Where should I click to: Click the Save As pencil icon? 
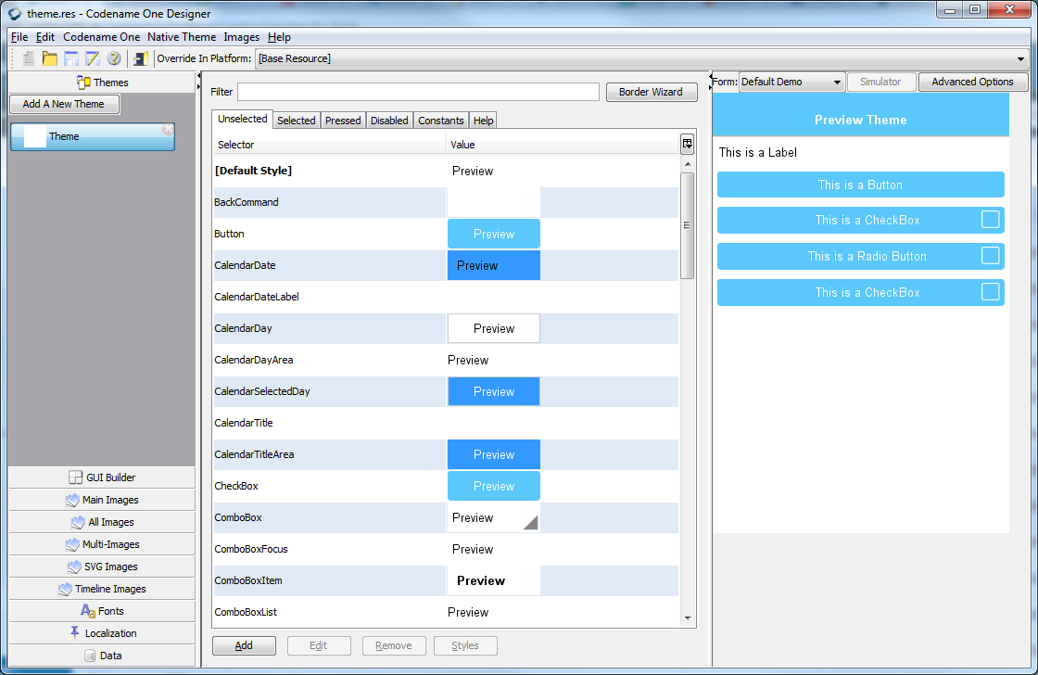tap(92, 58)
